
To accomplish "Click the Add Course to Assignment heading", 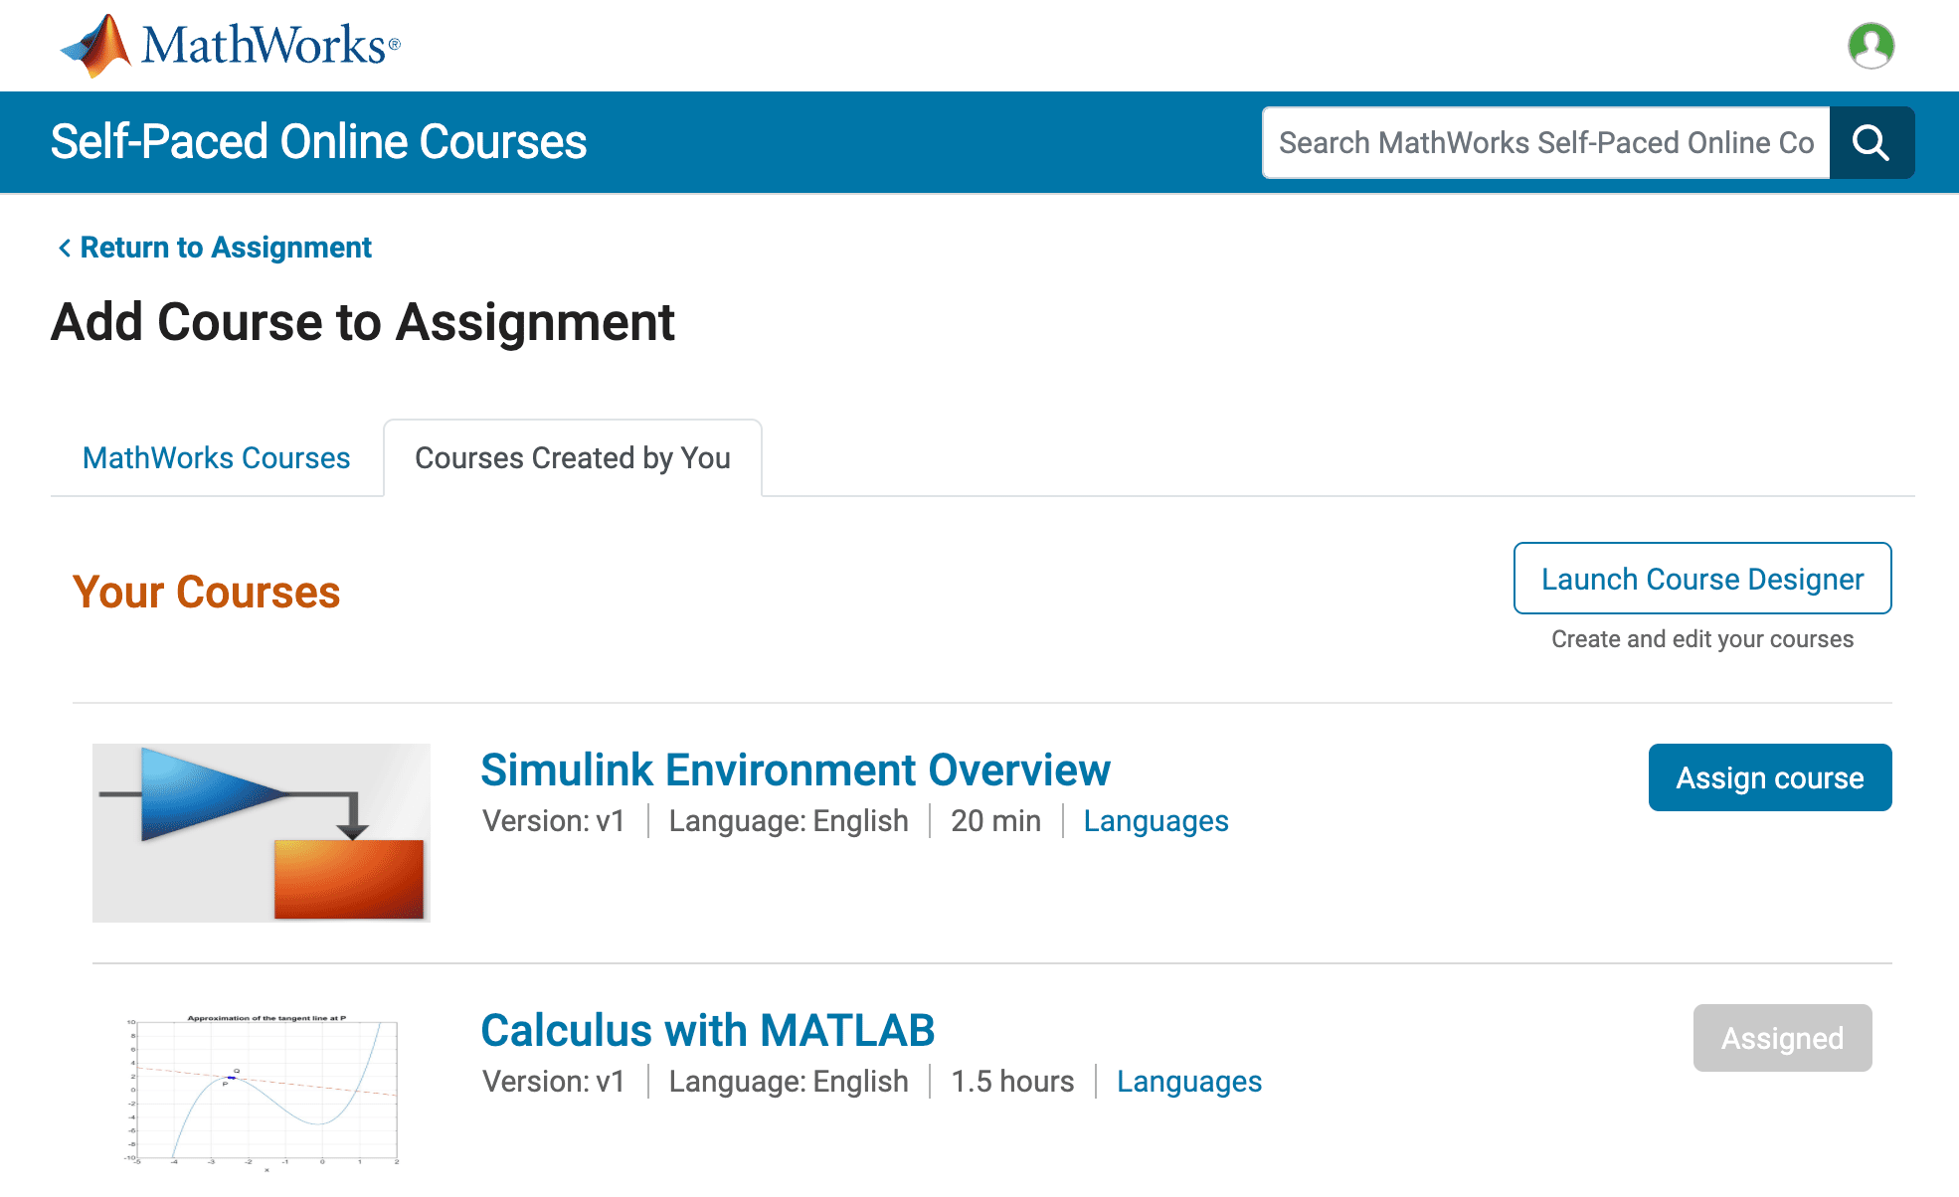I will point(363,322).
